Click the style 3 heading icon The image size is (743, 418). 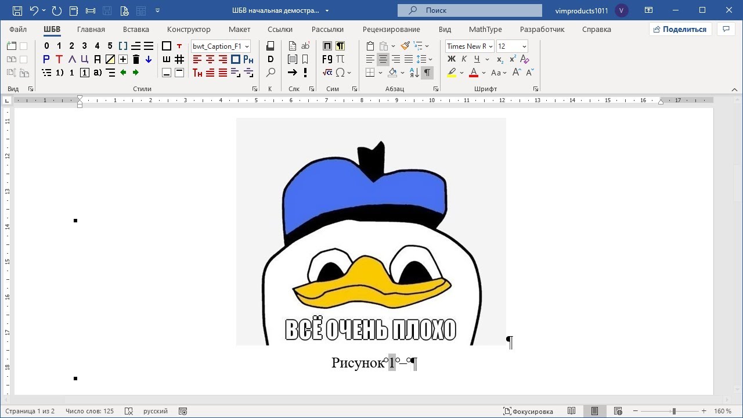84,46
